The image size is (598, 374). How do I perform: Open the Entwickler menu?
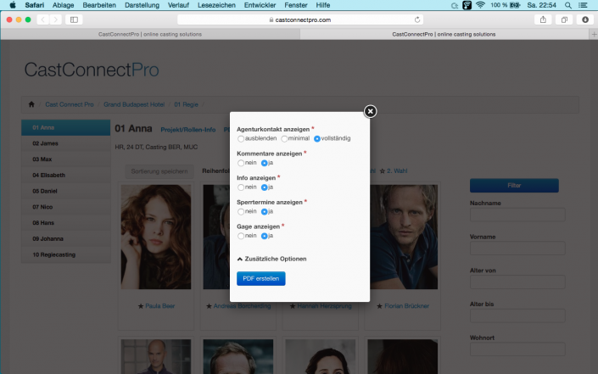pyautogui.click(x=260, y=5)
